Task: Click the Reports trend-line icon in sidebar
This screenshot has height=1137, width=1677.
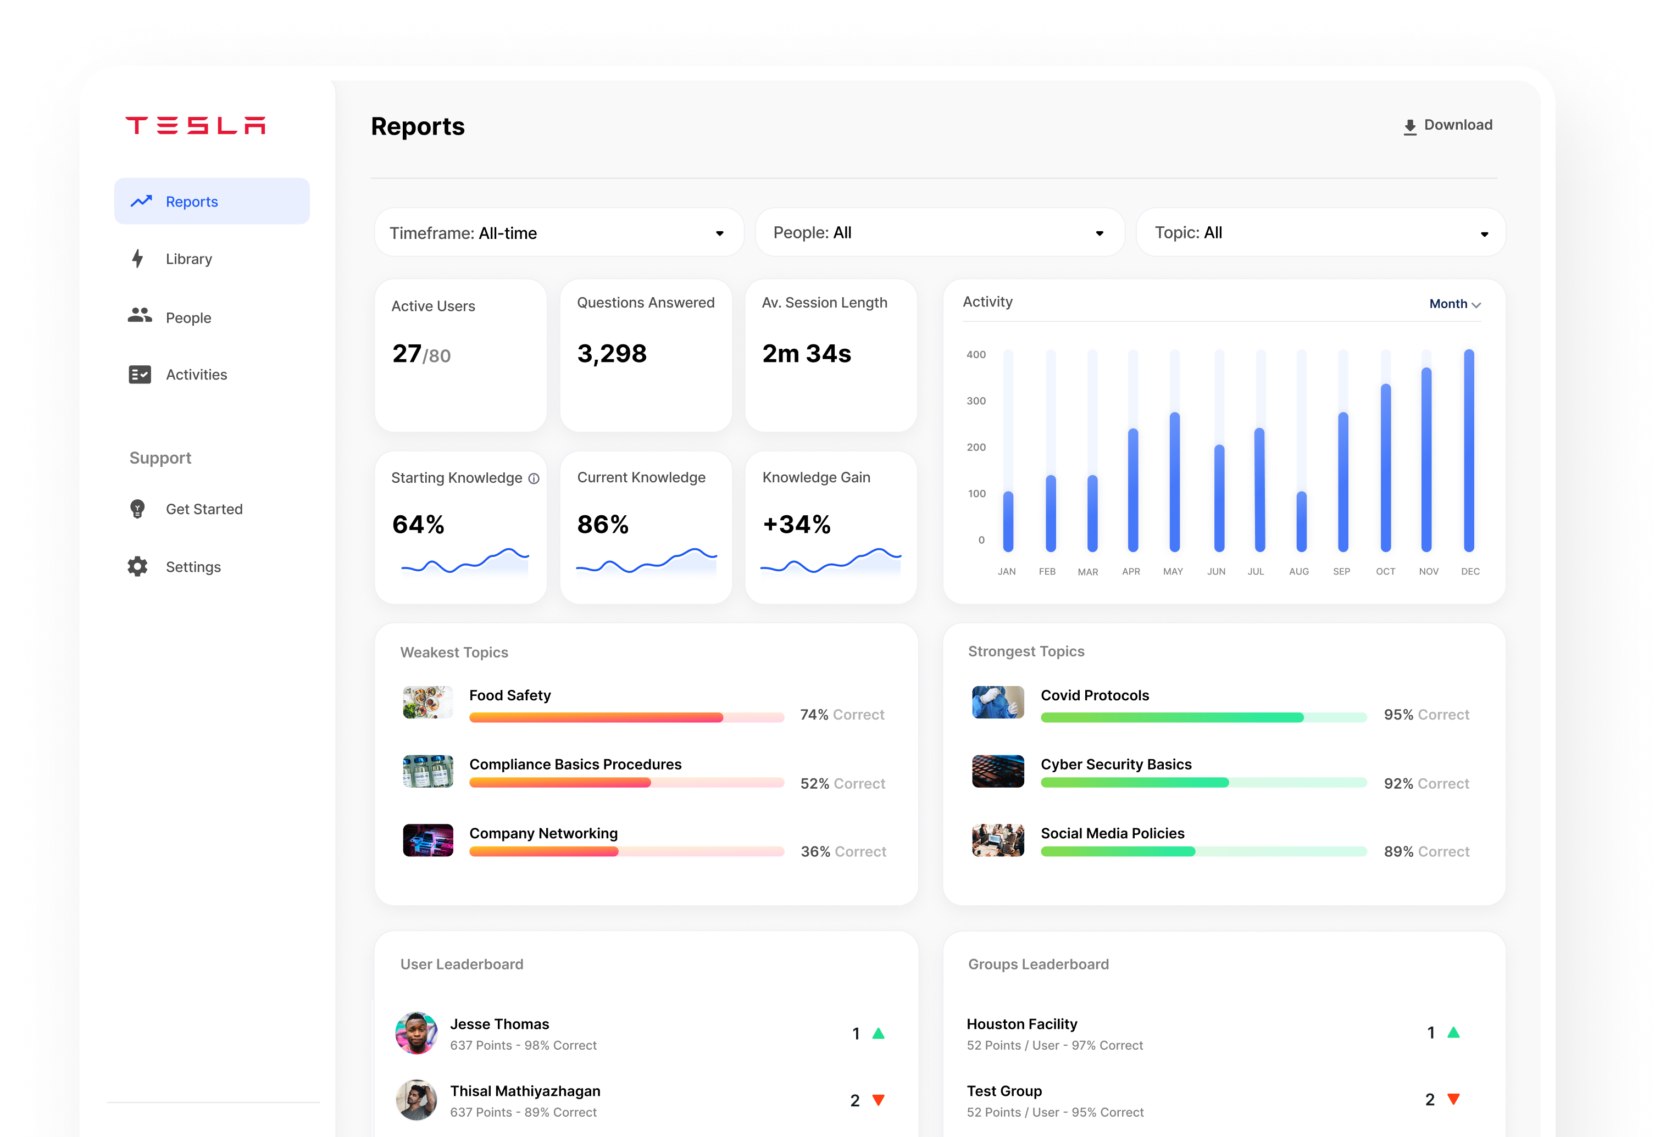Action: [141, 201]
